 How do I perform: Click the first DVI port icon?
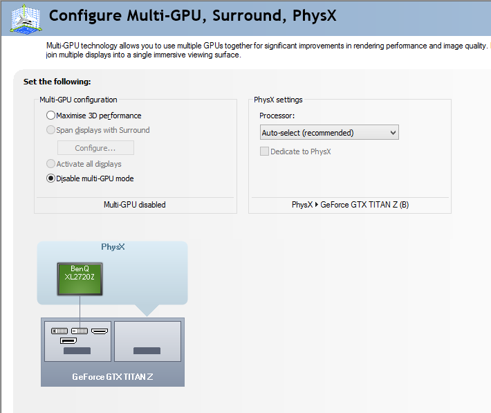click(59, 331)
